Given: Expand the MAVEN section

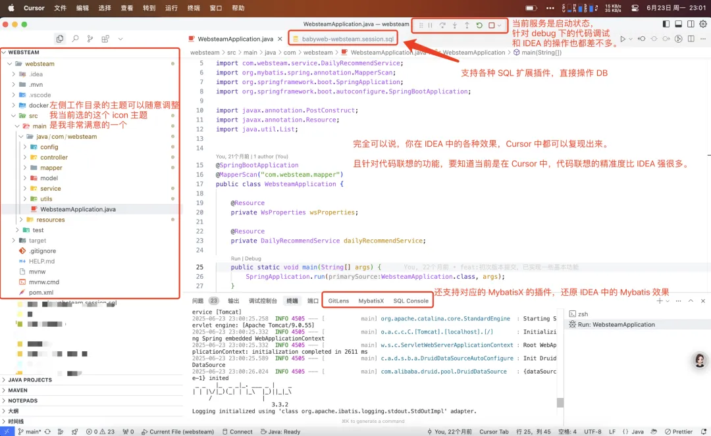Looking at the screenshot, I should pyautogui.click(x=18, y=390).
